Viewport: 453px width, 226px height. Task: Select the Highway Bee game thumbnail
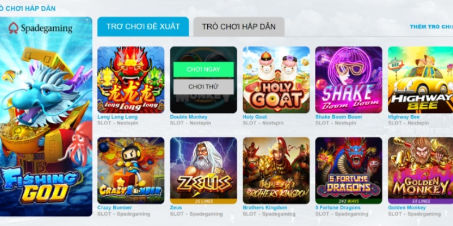[x=420, y=80]
